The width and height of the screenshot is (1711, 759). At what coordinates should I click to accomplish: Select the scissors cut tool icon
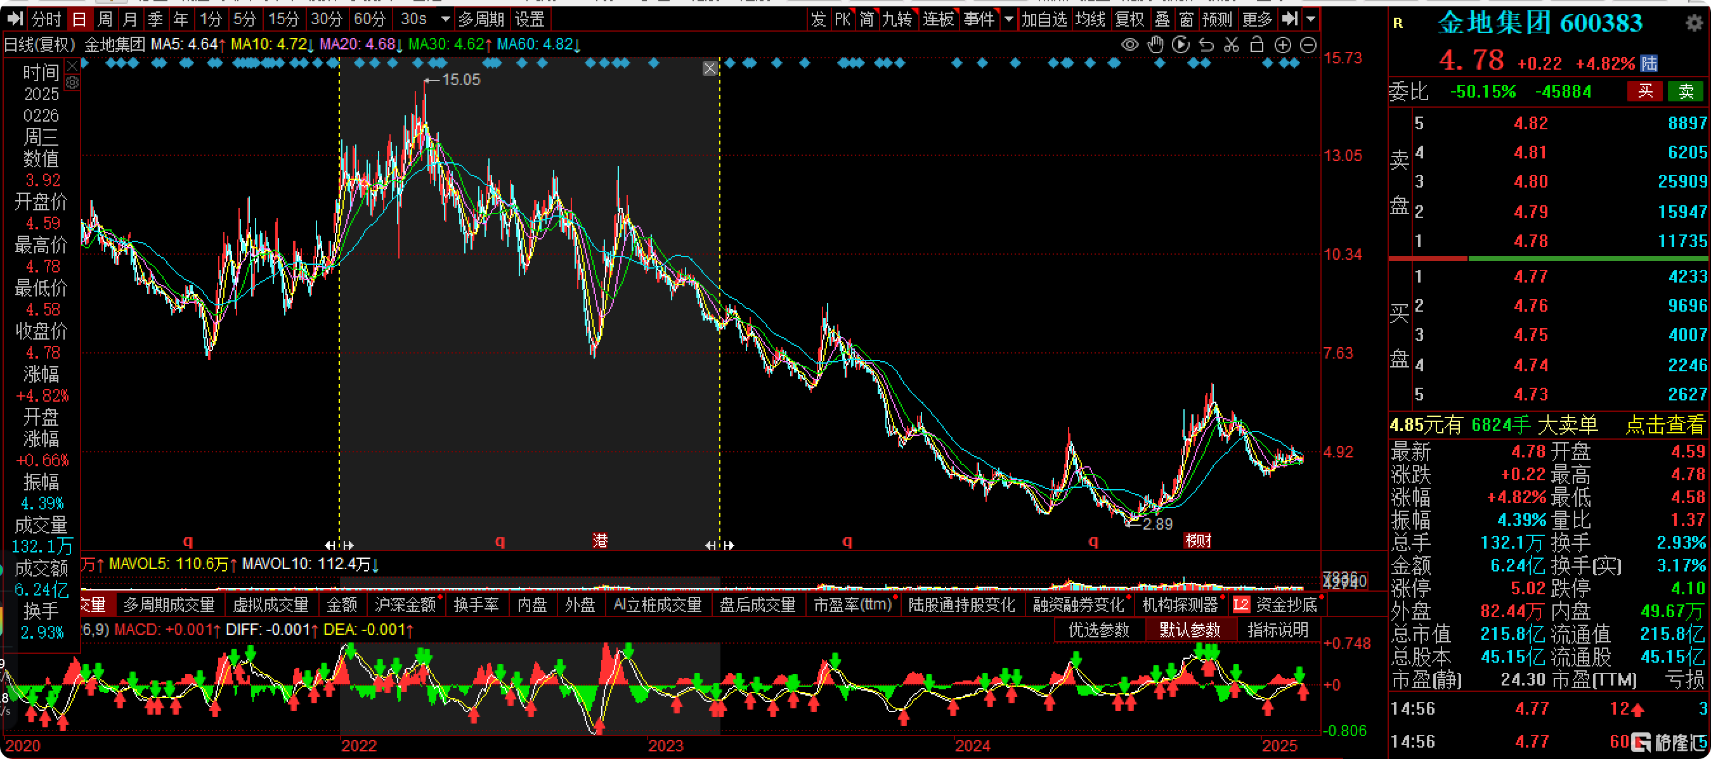[1232, 44]
